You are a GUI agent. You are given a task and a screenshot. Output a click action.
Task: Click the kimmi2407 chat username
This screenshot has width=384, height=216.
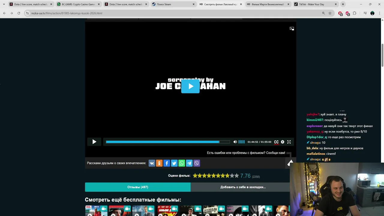click(315, 120)
